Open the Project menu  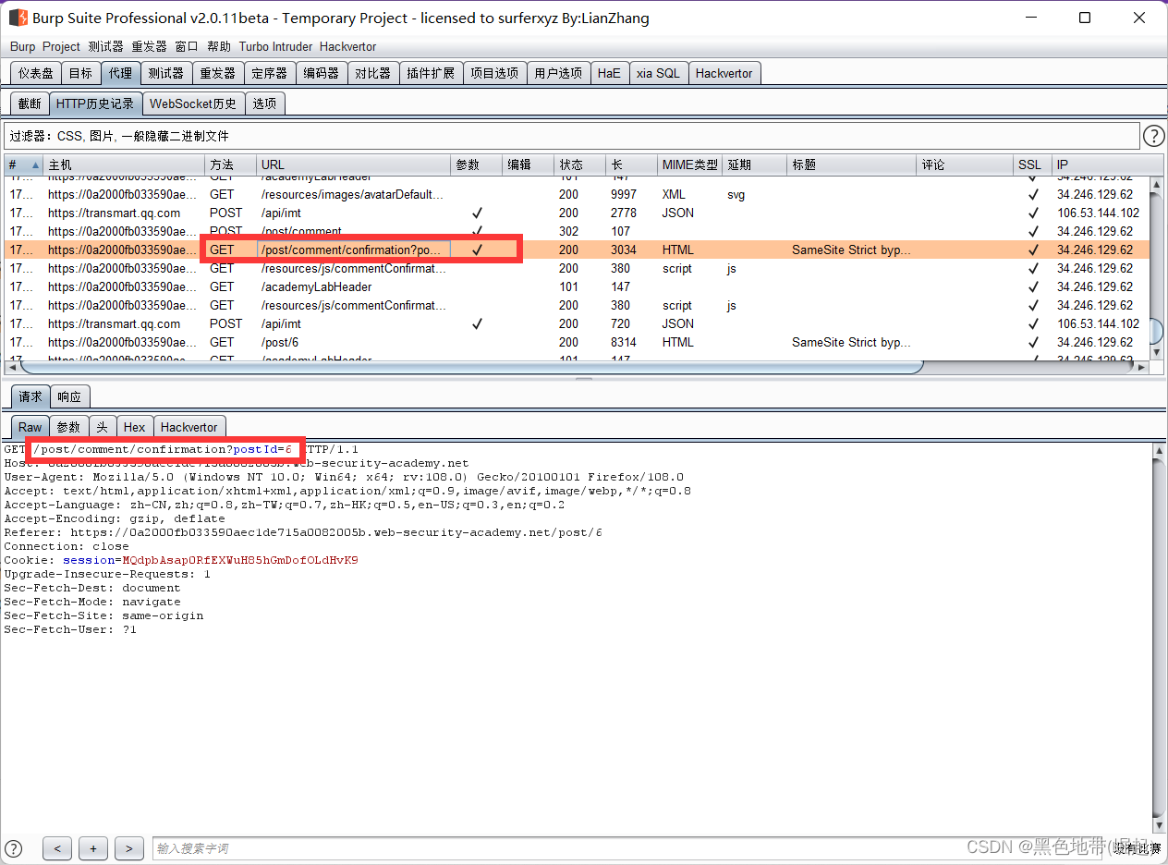tap(61, 46)
